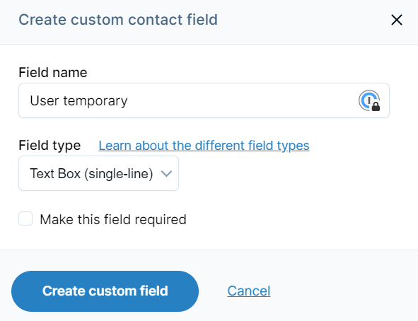Viewport: 418px width, 321px height.
Task: Submit with the Create custom field button
Action: pos(105,291)
